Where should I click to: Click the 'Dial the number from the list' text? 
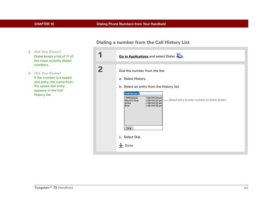pos(142,71)
